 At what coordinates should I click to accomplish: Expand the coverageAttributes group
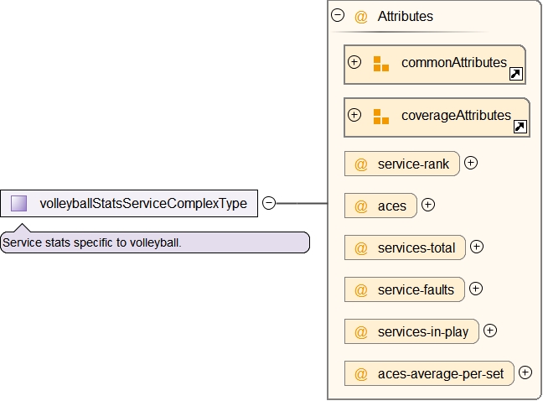354,115
